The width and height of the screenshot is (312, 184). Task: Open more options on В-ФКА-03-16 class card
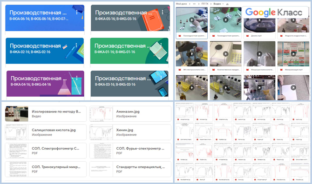pyautogui.click(x=161, y=78)
